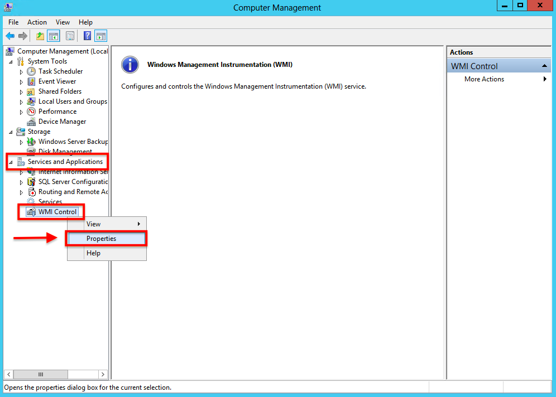This screenshot has width=556, height=397.
Task: Expand the Routing and Remote Access arrow
Action: pyautogui.click(x=21, y=192)
